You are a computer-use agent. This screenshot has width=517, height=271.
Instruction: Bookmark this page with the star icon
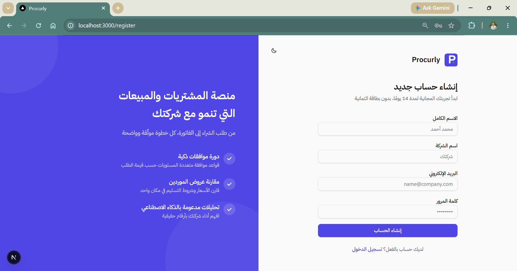tap(451, 26)
